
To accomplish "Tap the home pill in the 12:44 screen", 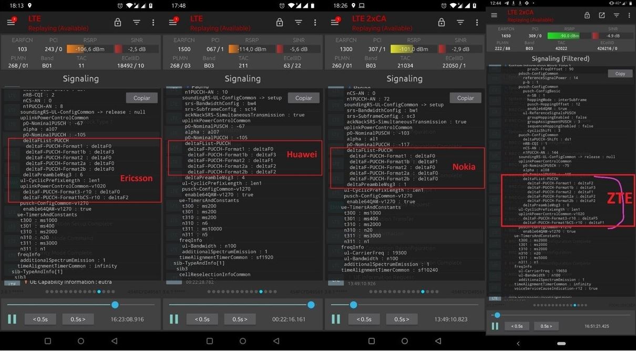I will [x=561, y=344].
